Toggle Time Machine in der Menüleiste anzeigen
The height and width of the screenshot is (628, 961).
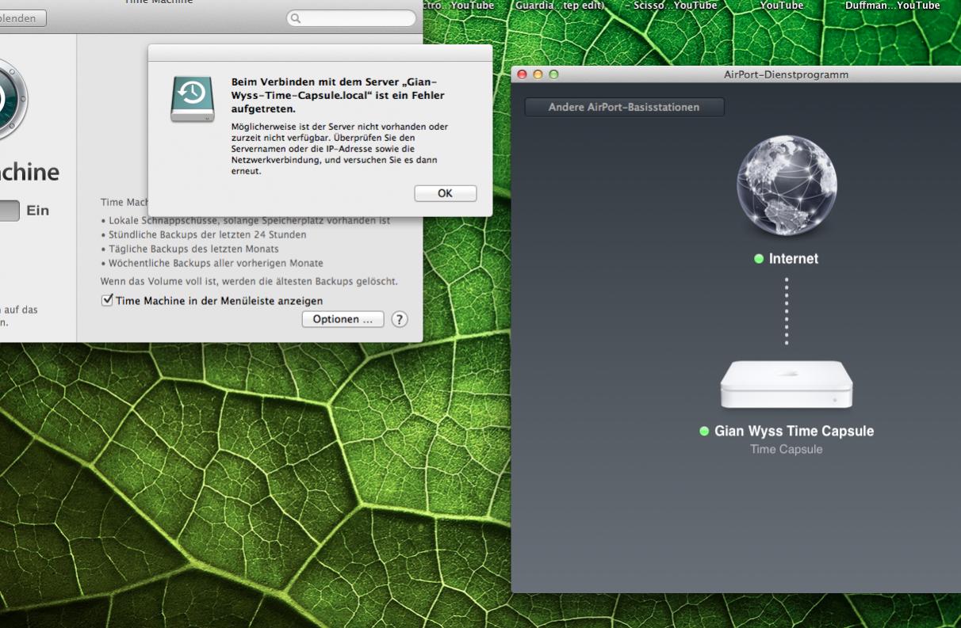click(107, 301)
